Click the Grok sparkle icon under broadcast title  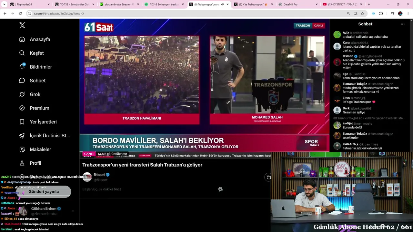220,189
